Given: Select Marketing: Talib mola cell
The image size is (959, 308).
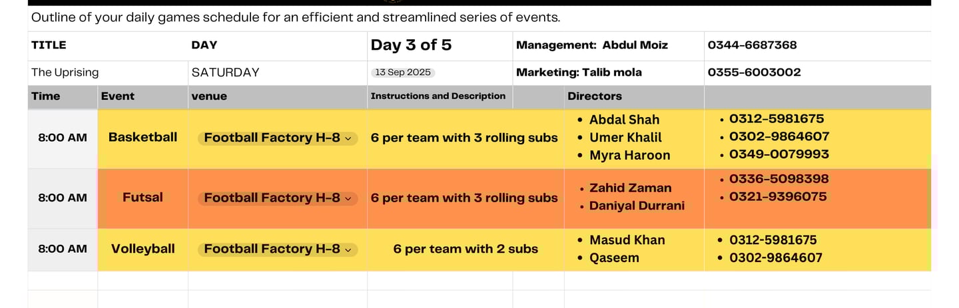Looking at the screenshot, I should pyautogui.click(x=608, y=73).
